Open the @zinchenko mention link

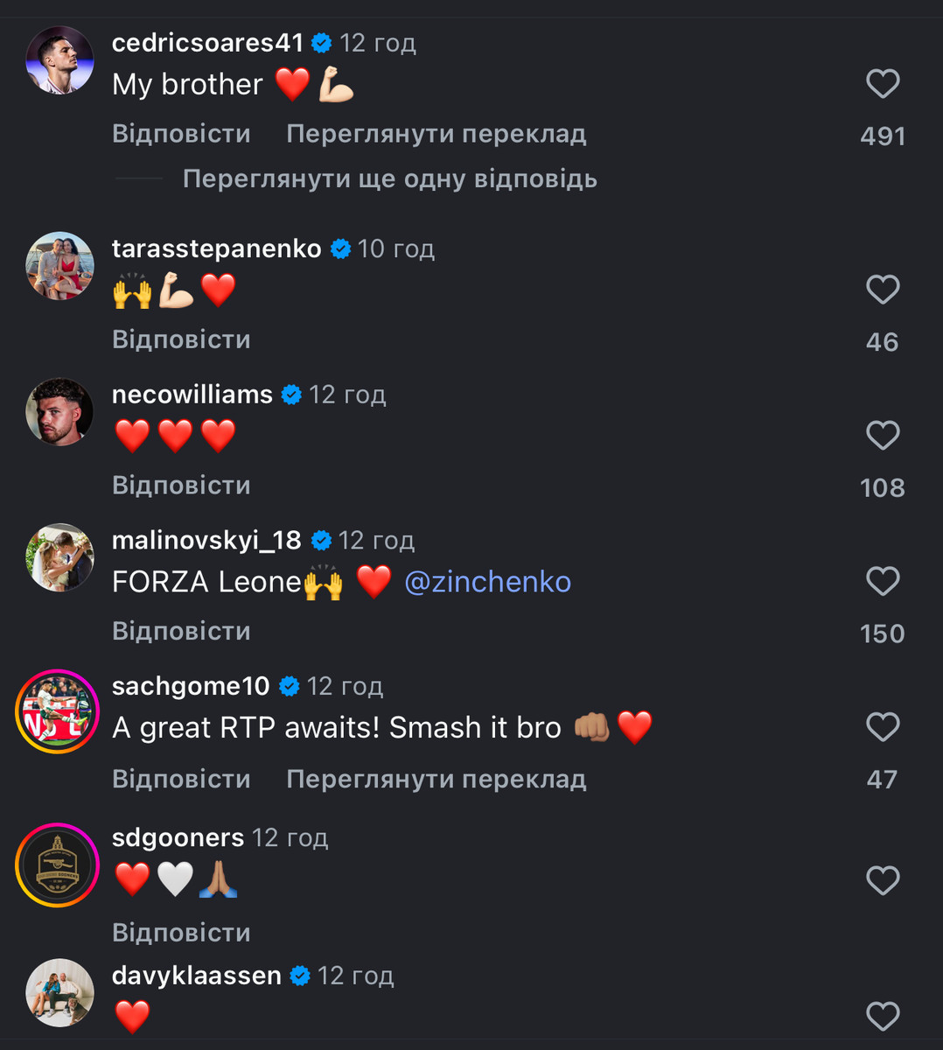[487, 582]
